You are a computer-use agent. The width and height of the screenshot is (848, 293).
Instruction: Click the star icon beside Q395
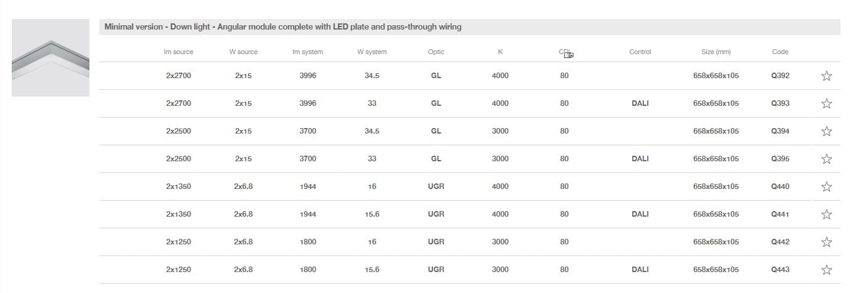coord(826,159)
